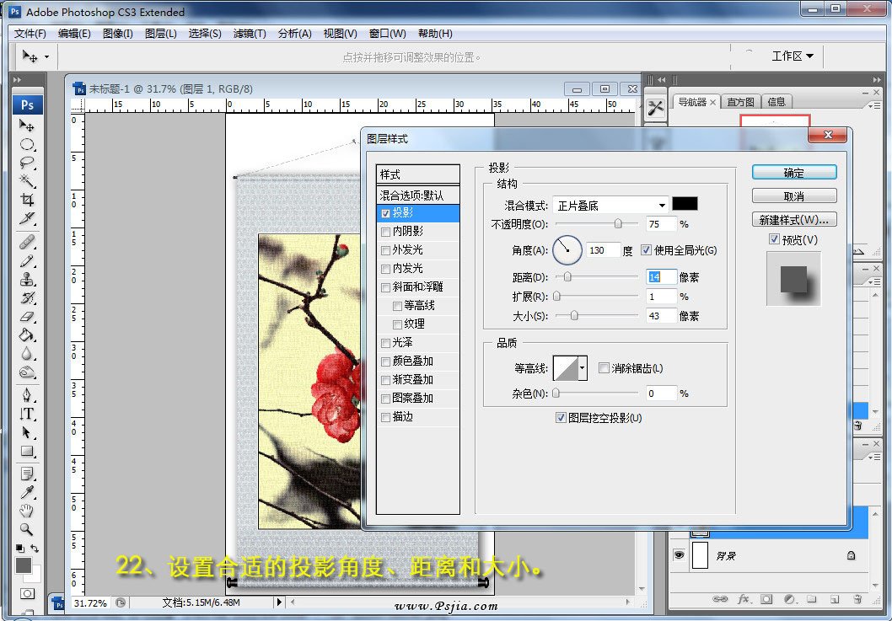Select the Slice tool
Viewport: 892px width, 621px height.
(27, 218)
